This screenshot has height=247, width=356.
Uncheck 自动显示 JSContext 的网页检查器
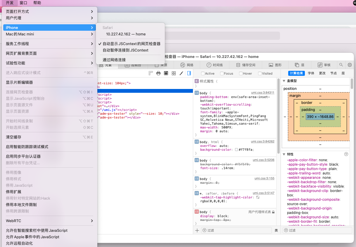tap(130, 44)
